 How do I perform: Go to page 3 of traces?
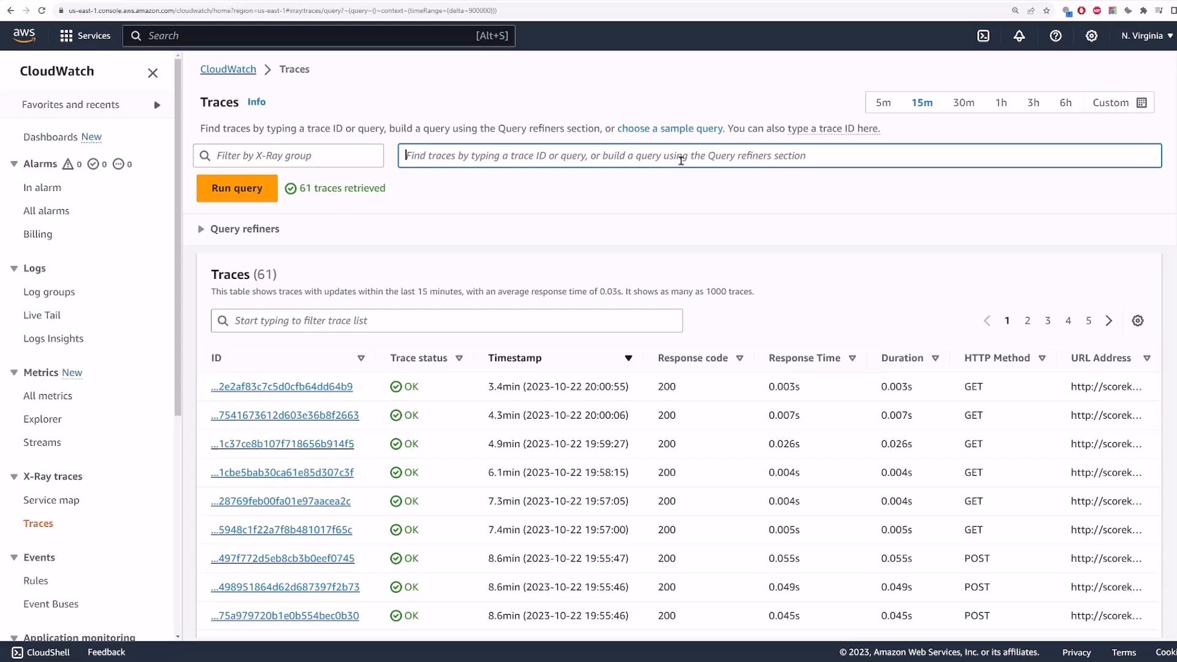[1048, 321]
